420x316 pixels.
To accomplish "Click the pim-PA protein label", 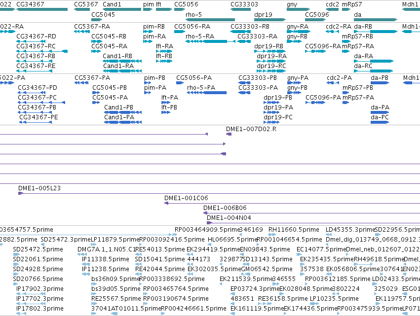I will click(155, 88).
